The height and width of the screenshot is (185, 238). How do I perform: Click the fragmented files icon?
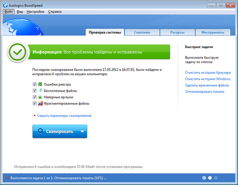pos(40,104)
